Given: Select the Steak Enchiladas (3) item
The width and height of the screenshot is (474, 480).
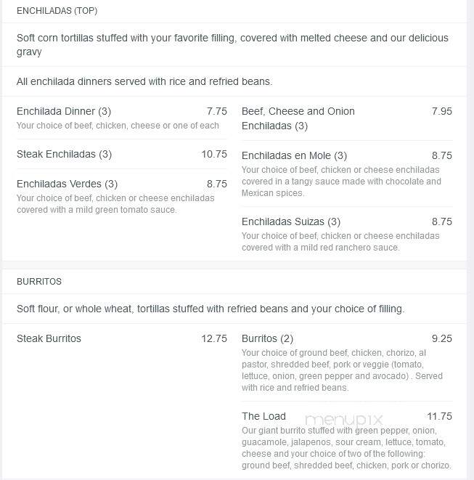Looking at the screenshot, I should click(x=64, y=154).
